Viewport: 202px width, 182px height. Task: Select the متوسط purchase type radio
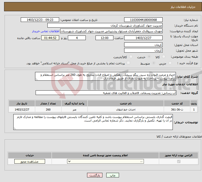pos(154,63)
